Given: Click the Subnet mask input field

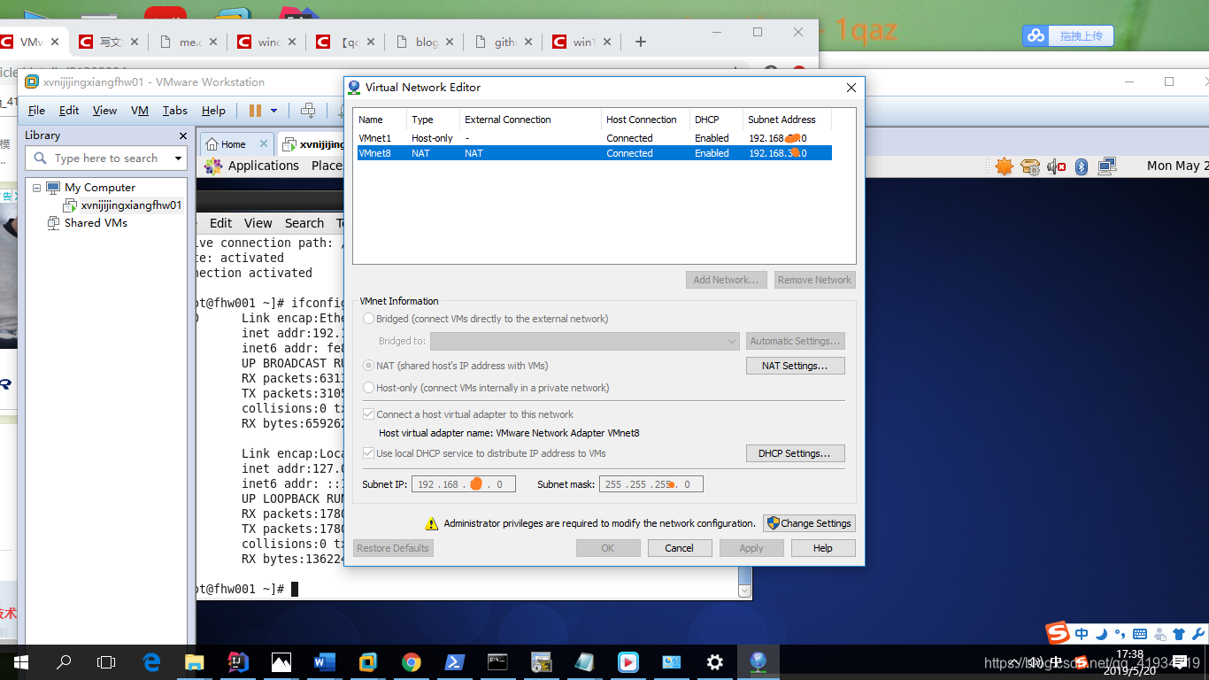Looking at the screenshot, I should click(652, 484).
